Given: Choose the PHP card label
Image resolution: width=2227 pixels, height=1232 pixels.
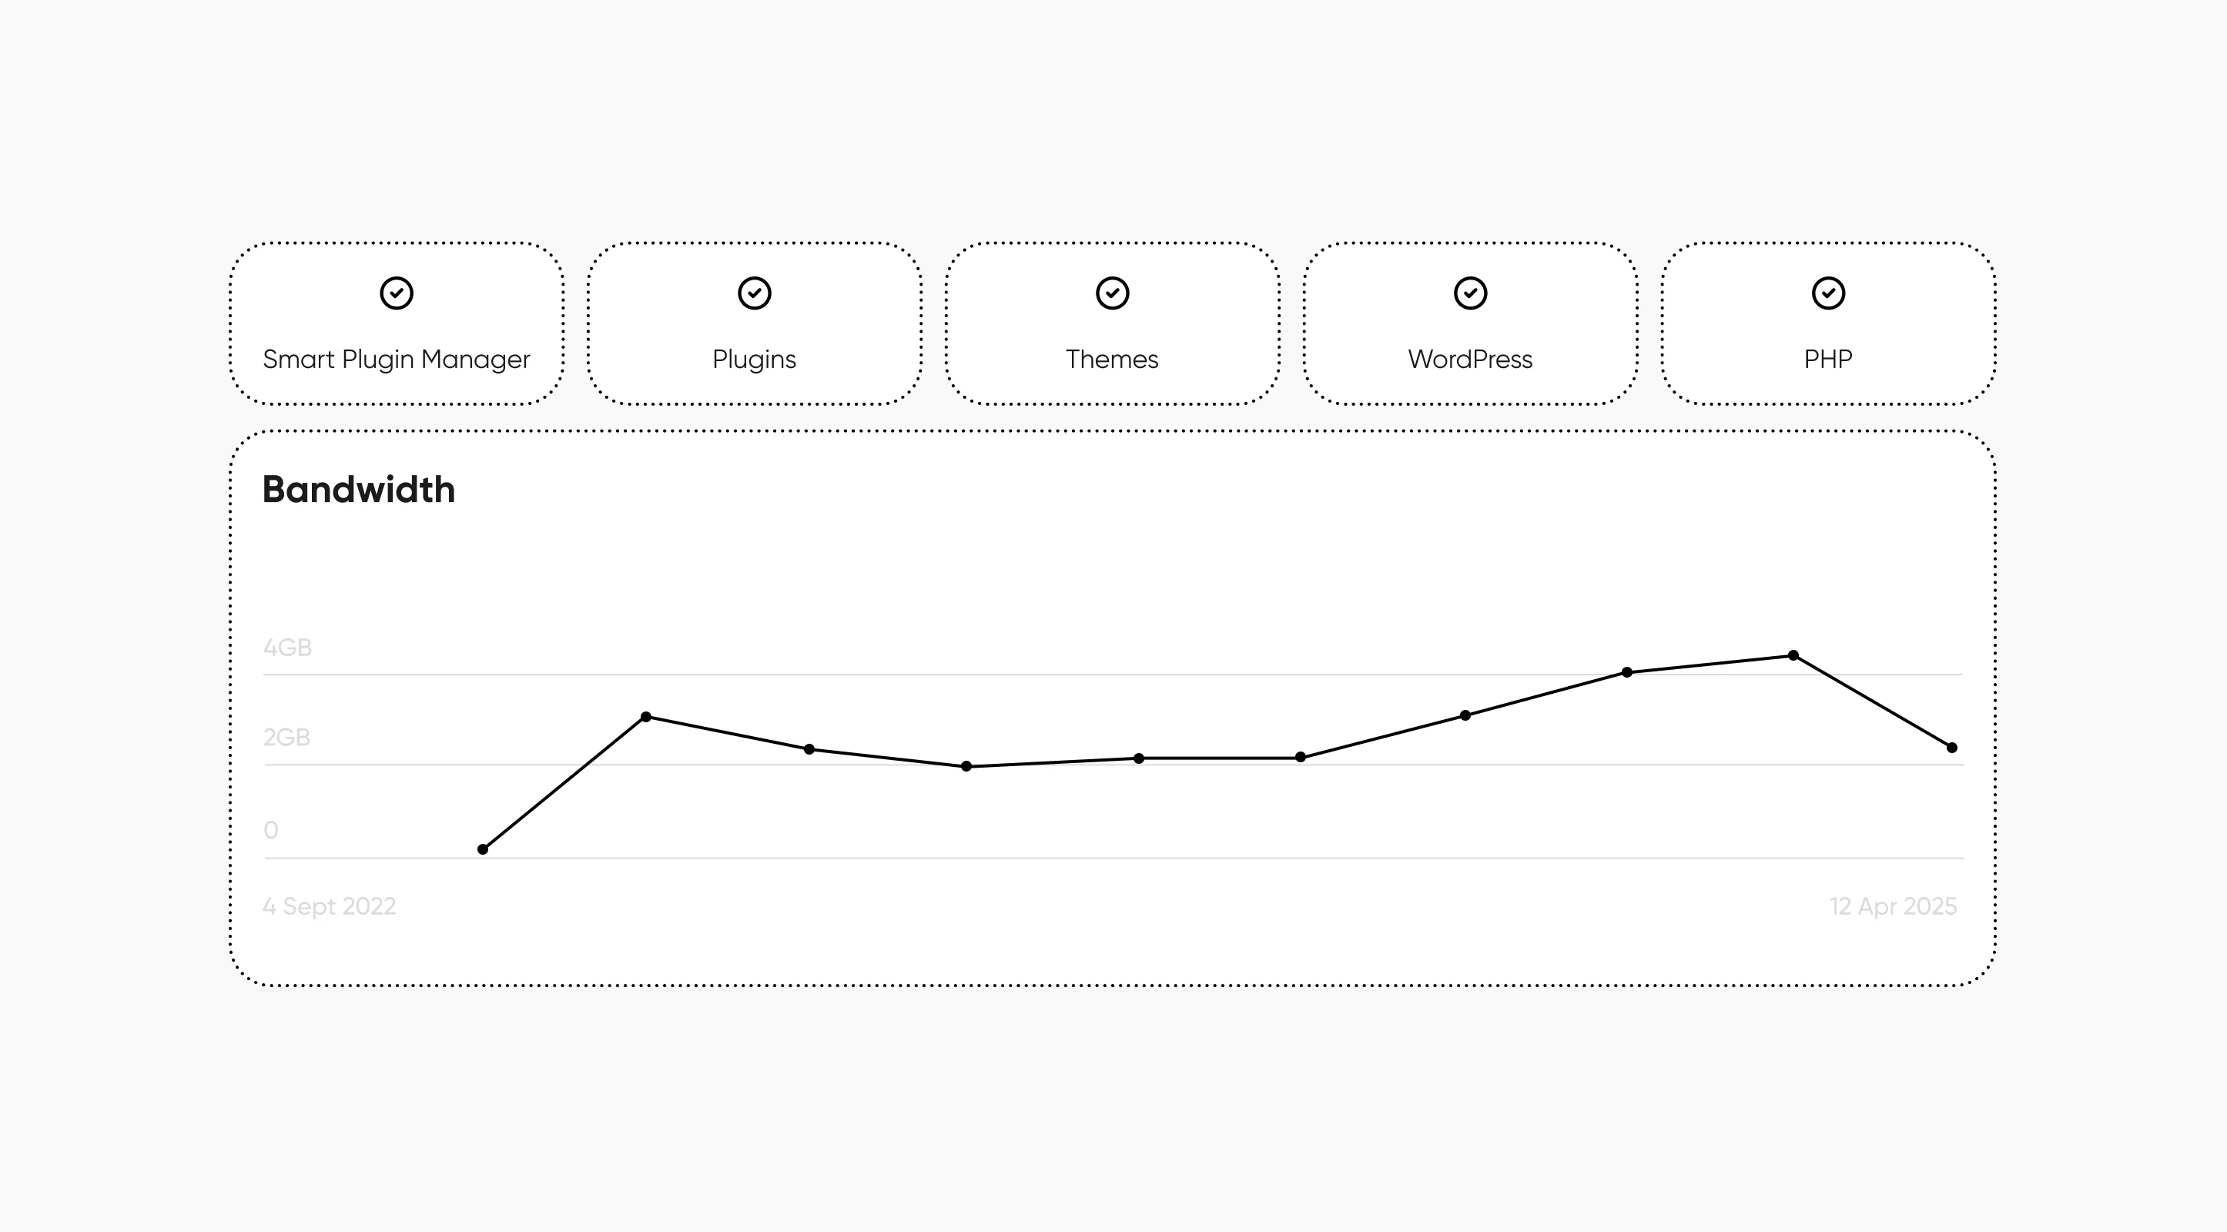Looking at the screenshot, I should click(1827, 359).
